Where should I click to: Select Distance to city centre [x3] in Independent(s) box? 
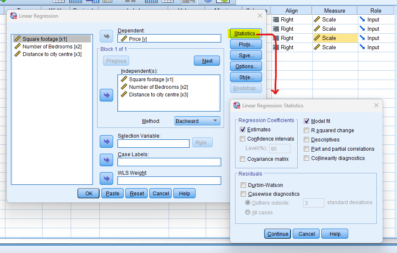click(x=158, y=94)
